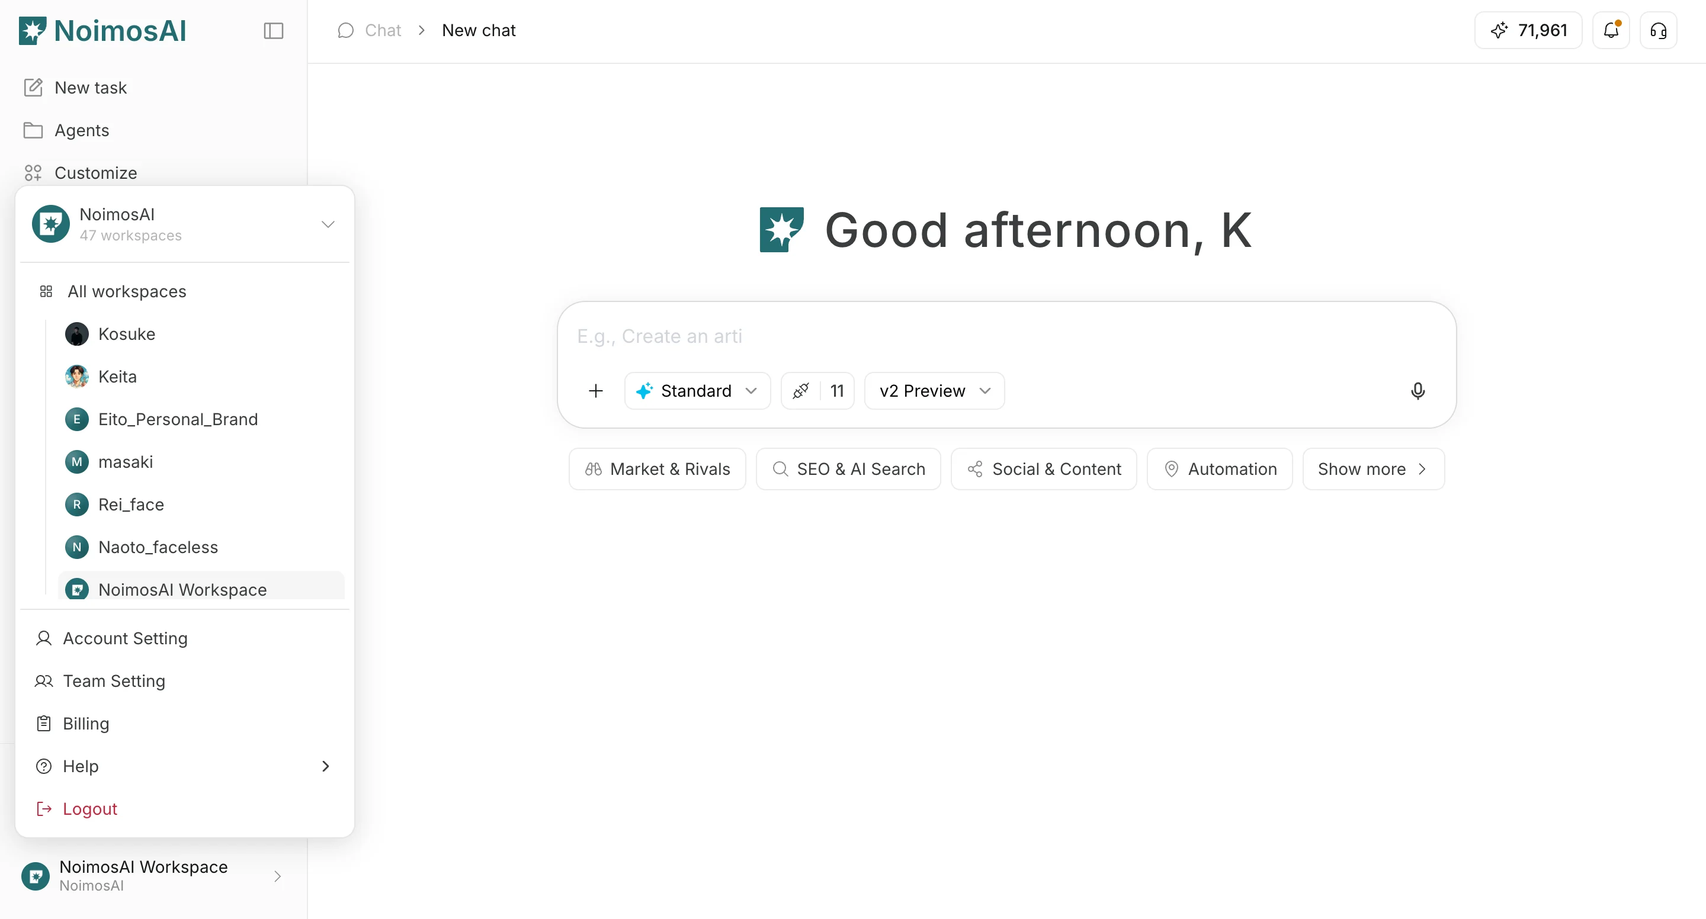Click the blue sparkle icon on Standard
1706x919 pixels.
point(644,391)
